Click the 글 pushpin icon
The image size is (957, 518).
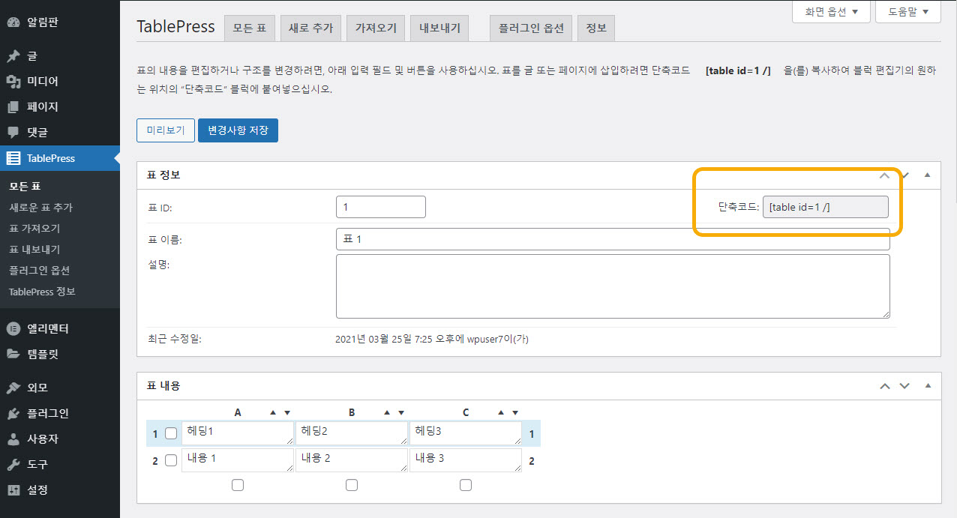13,56
